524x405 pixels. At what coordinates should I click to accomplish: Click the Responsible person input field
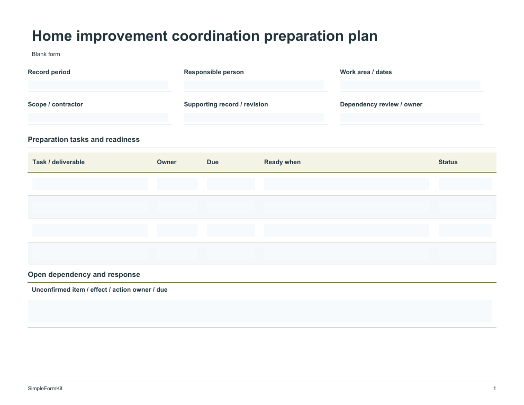point(254,85)
